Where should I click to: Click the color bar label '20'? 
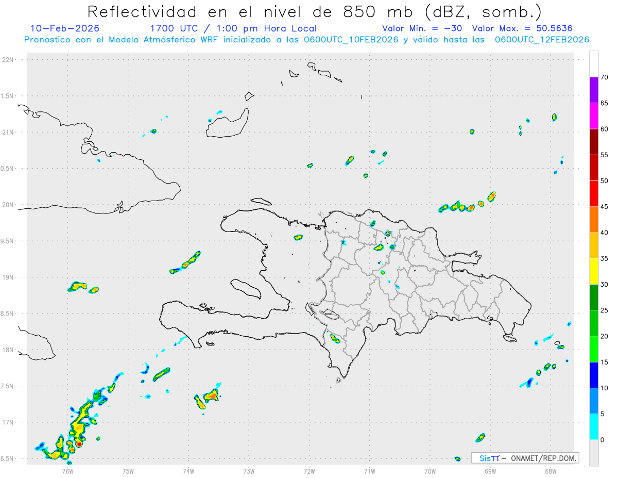(605, 336)
